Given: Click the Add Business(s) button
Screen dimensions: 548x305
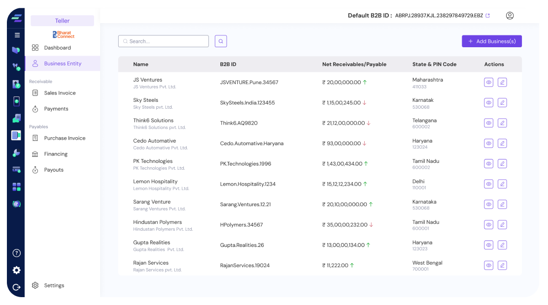Looking at the screenshot, I should pyautogui.click(x=491, y=41).
